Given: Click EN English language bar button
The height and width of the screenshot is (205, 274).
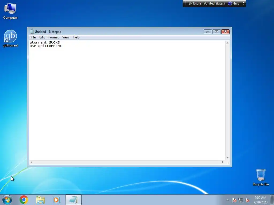Looking at the screenshot, I should coord(206,3).
